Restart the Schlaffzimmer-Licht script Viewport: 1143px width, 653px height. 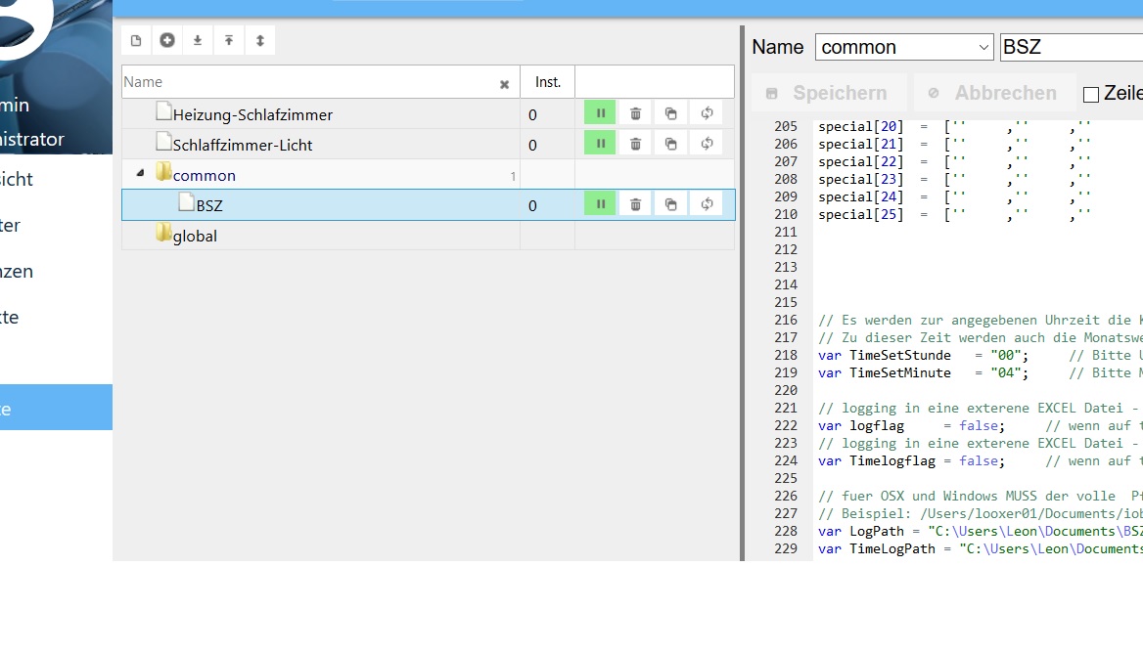(708, 144)
